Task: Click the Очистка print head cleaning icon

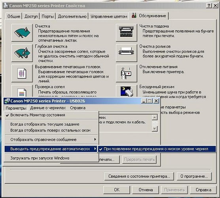Action: 22,33
